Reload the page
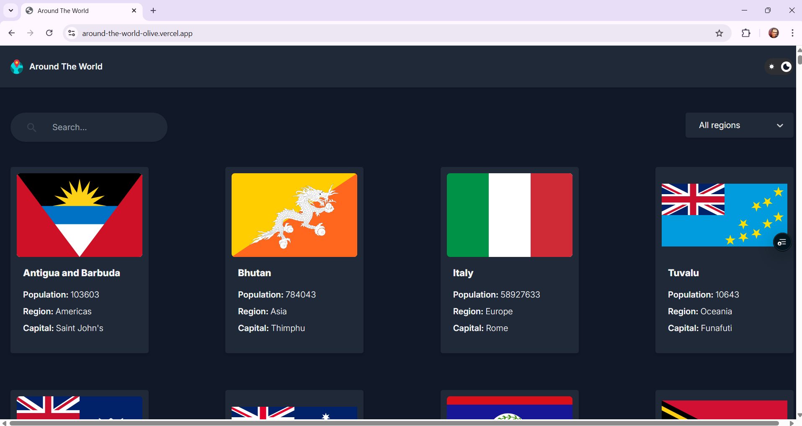The width and height of the screenshot is (802, 426). coord(49,33)
